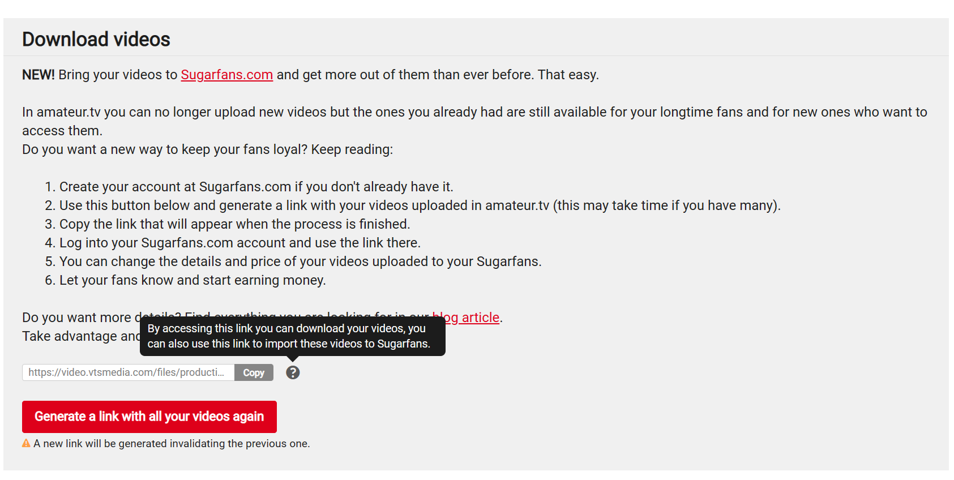The image size is (954, 480).
Task: Click the Take advantage text line
Action: [81, 336]
